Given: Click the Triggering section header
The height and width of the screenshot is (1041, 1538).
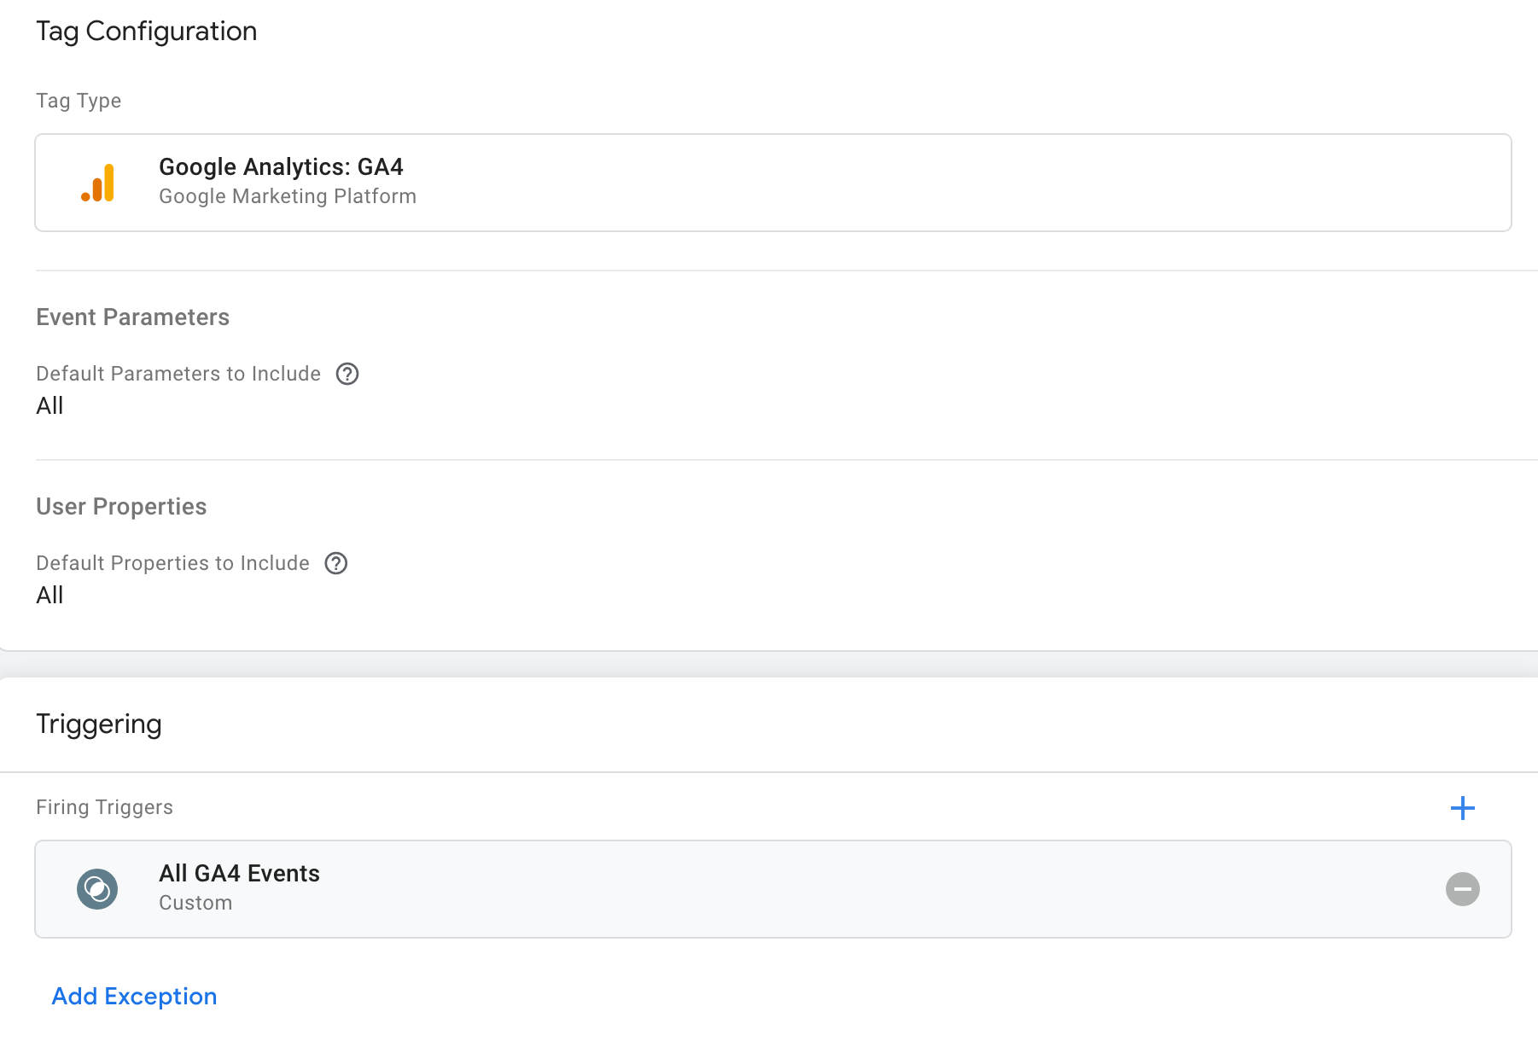Looking at the screenshot, I should coord(98,724).
